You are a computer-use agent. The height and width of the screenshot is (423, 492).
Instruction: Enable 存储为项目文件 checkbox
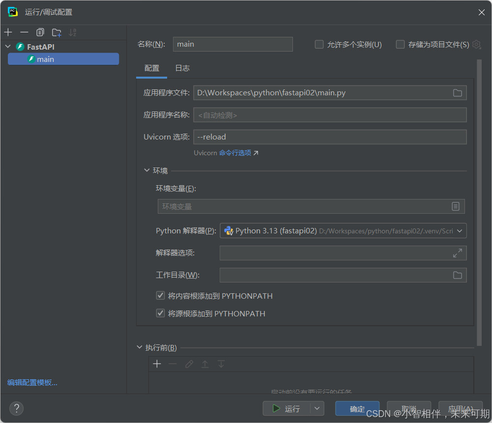point(400,44)
